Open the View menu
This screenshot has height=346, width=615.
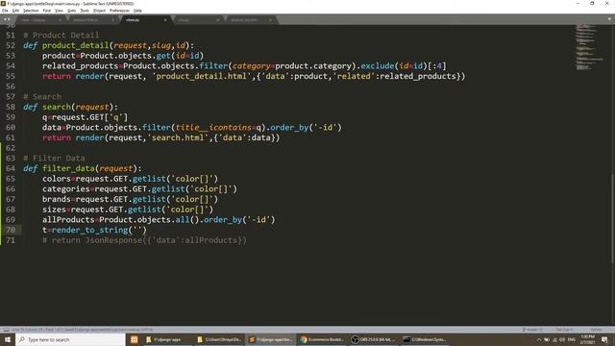59,11
